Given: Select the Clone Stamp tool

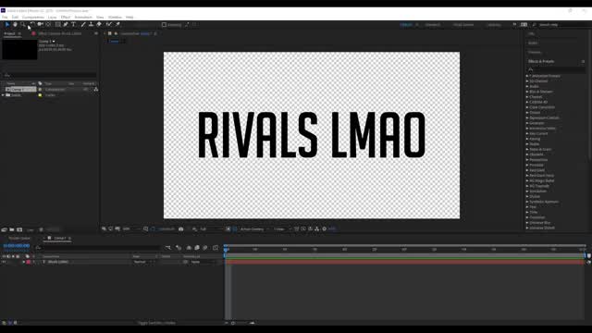Looking at the screenshot, I should pyautogui.click(x=91, y=24).
